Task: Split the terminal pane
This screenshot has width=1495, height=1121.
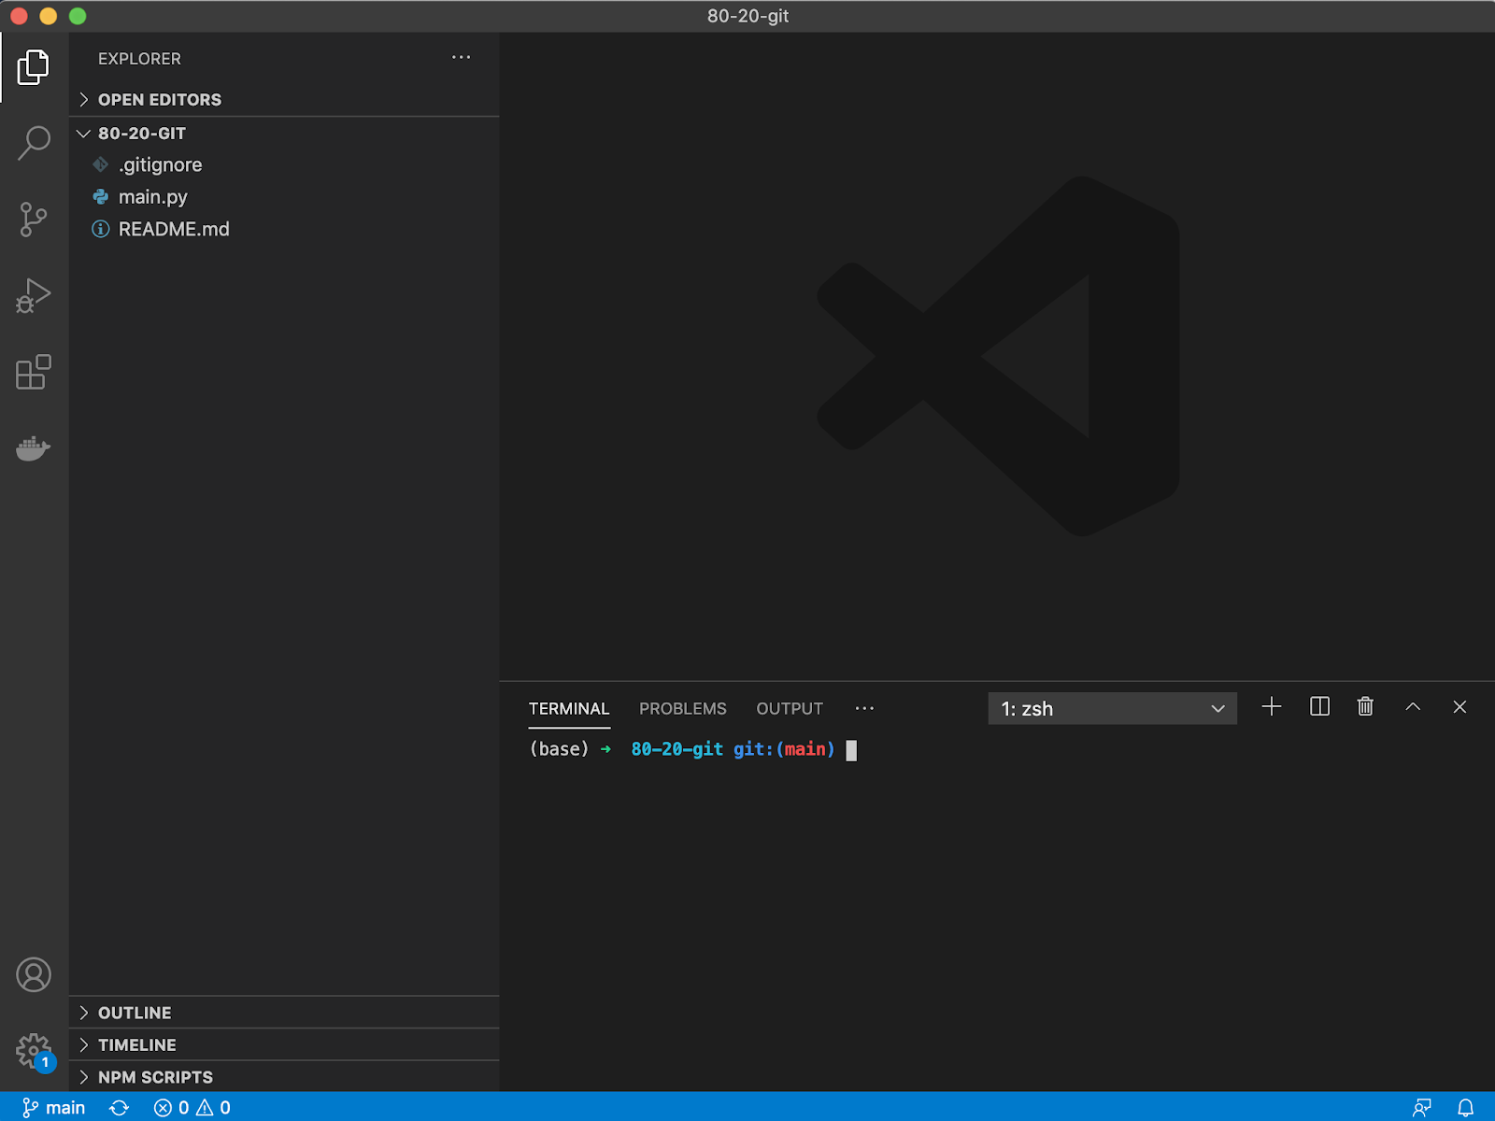Action: (1319, 707)
